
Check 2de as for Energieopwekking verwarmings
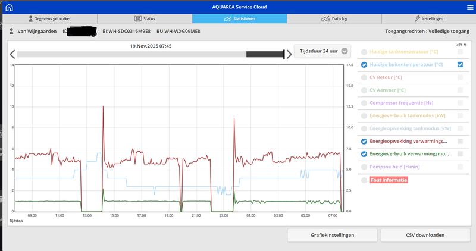click(x=460, y=141)
